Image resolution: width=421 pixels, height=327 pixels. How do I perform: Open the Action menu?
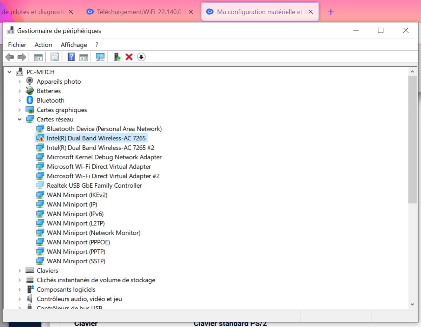tap(44, 44)
